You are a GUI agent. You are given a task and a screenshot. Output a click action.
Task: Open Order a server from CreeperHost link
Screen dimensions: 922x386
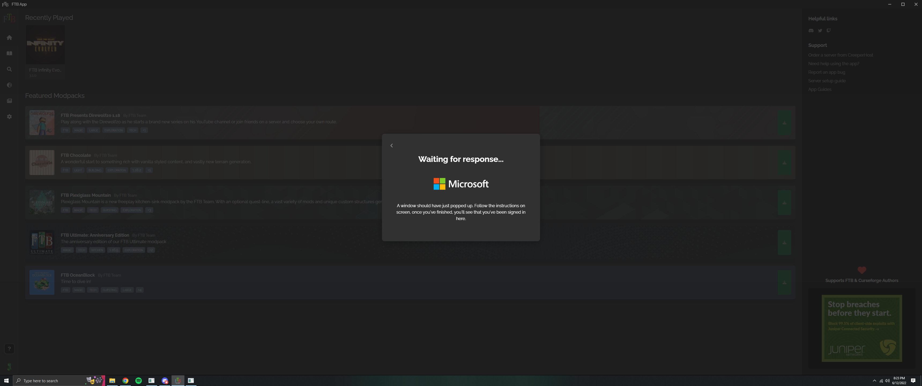(841, 55)
